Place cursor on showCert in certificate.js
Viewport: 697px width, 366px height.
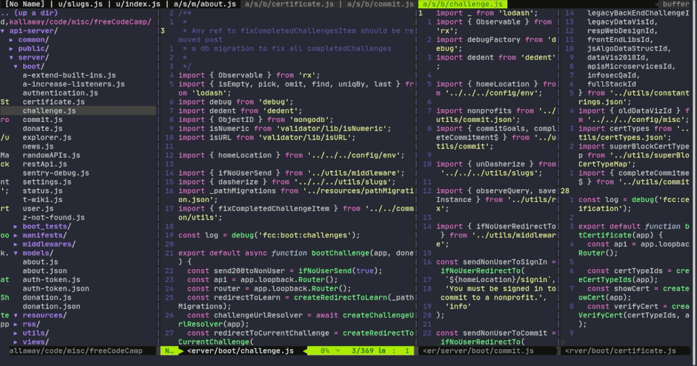(631, 289)
